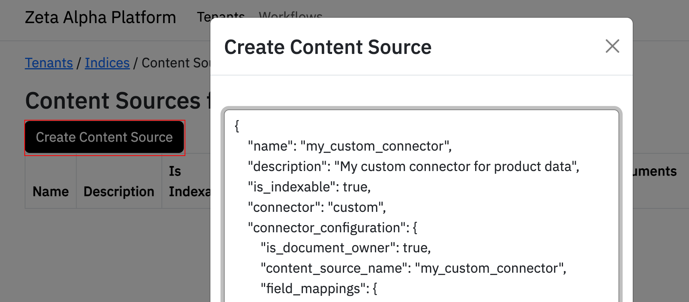Image resolution: width=689 pixels, height=302 pixels.
Task: Place cursor on the "is_indexable": true line
Action: click(x=309, y=187)
